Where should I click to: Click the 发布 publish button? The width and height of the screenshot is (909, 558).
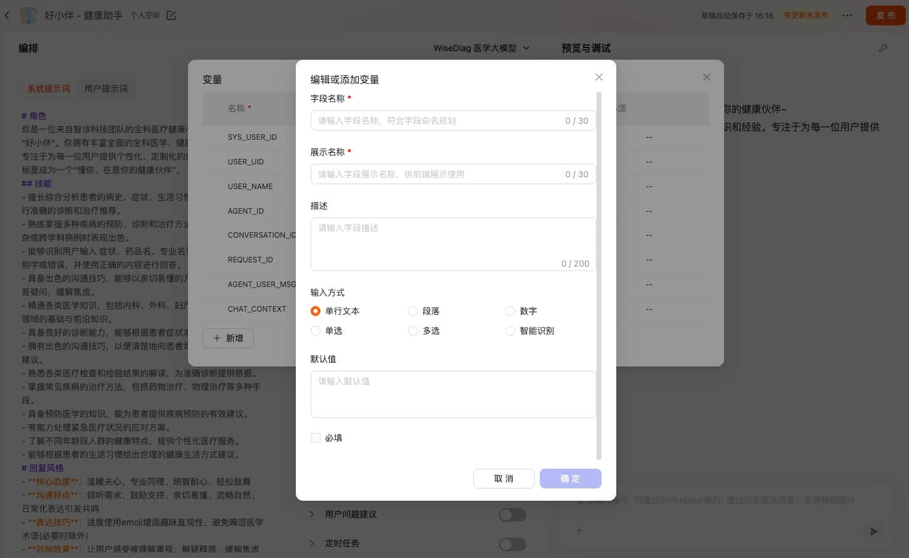pyautogui.click(x=886, y=15)
